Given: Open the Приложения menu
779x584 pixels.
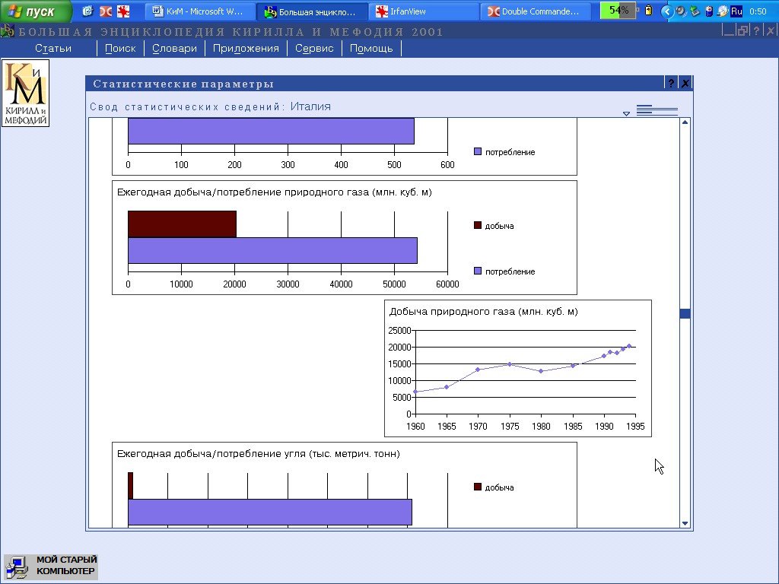Looking at the screenshot, I should [246, 48].
